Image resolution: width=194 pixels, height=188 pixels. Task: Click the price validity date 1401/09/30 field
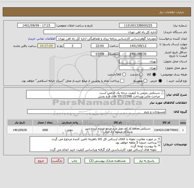(138, 54)
